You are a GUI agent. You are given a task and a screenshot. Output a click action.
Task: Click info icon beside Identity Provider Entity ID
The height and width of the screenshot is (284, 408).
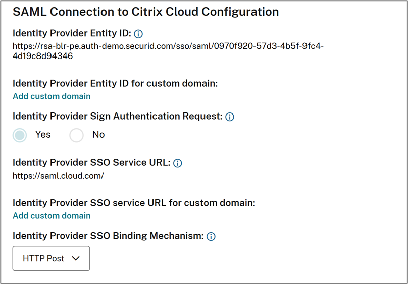click(138, 34)
